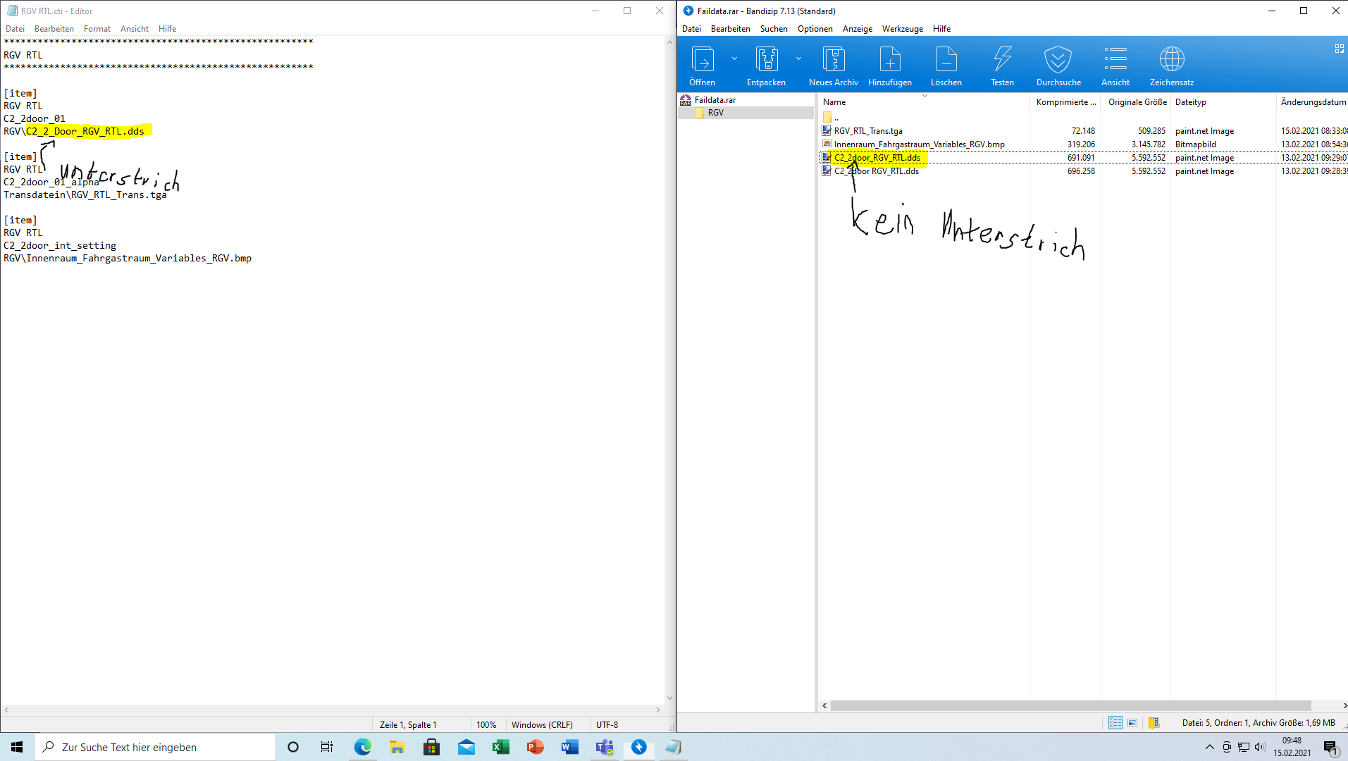Show hidden system tray icons chevron

(1209, 747)
